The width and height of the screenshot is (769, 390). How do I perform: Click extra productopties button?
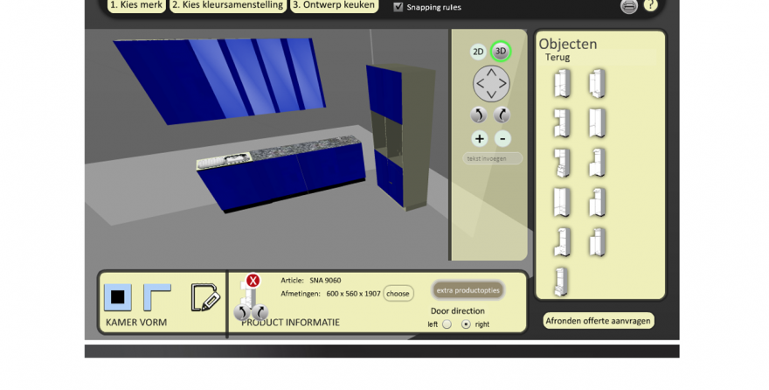click(x=468, y=290)
